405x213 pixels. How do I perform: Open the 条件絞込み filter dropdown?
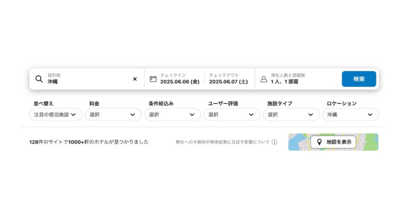click(x=172, y=114)
